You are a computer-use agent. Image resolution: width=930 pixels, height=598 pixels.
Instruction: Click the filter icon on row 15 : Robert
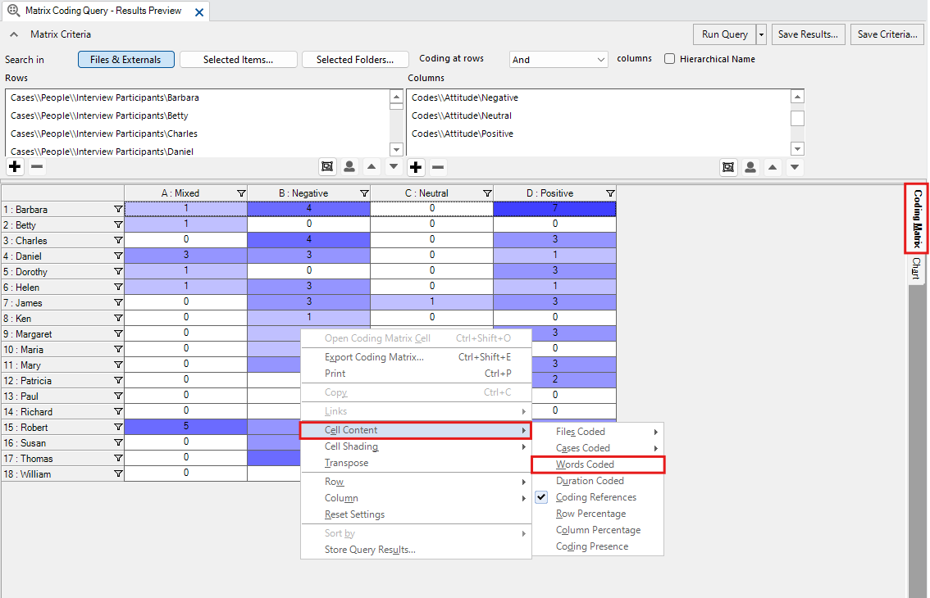pos(118,428)
